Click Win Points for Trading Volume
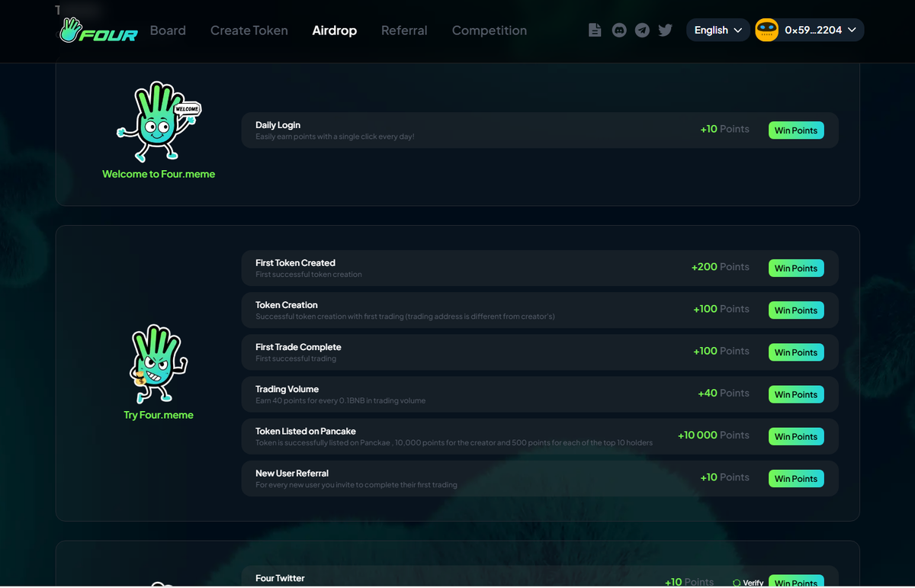The height and width of the screenshot is (588, 915). [x=796, y=394]
